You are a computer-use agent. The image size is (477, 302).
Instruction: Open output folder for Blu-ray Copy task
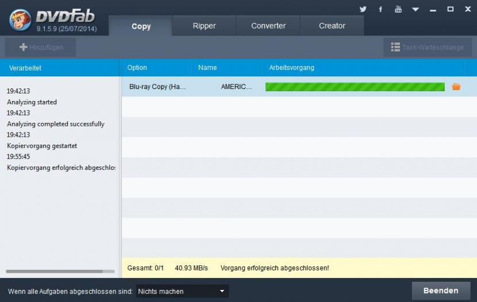click(x=456, y=87)
